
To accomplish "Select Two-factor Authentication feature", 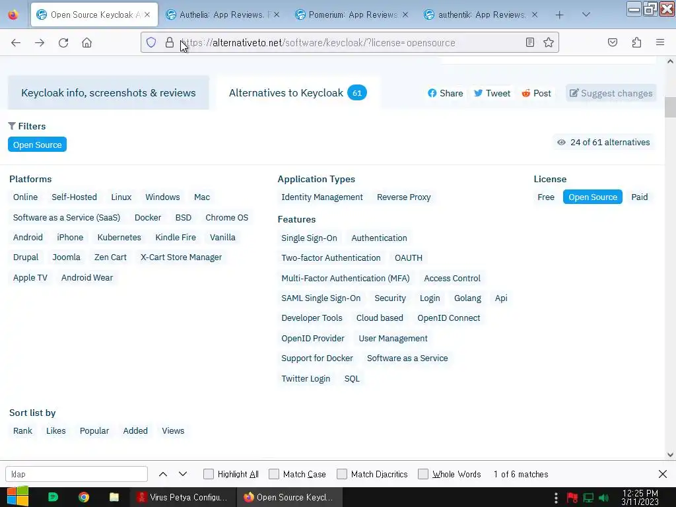I will 331,258.
